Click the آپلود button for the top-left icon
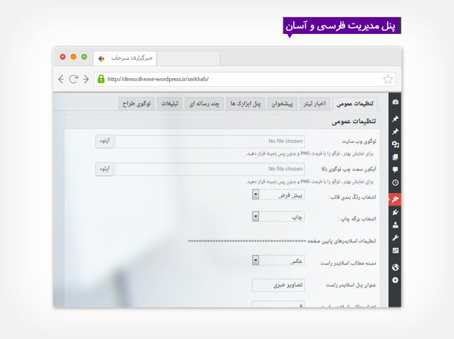The height and width of the screenshot is (339, 454). pyautogui.click(x=104, y=169)
